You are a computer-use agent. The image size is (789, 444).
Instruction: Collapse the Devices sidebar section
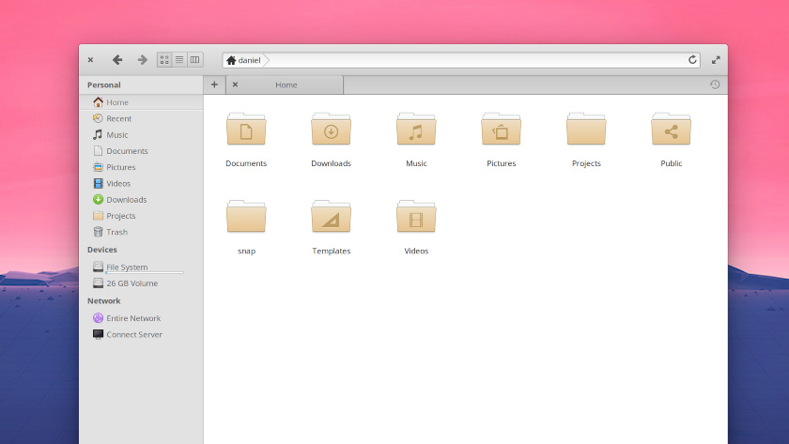pos(102,250)
